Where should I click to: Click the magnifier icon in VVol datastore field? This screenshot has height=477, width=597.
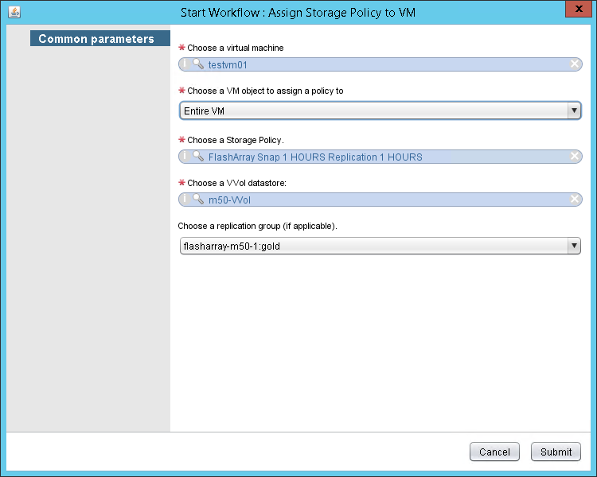point(198,200)
